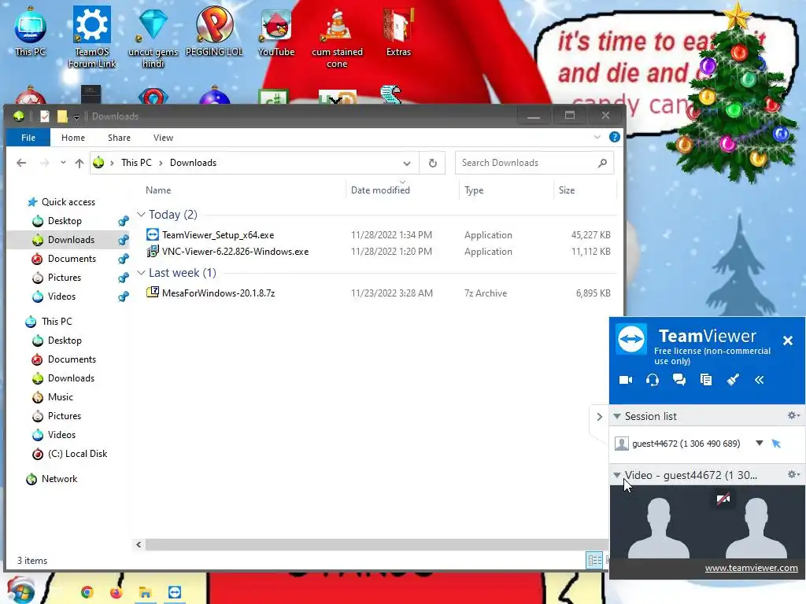Open YouTube Angry Birds desktop shortcut
Screen dimensions: 806x604
point(276,31)
